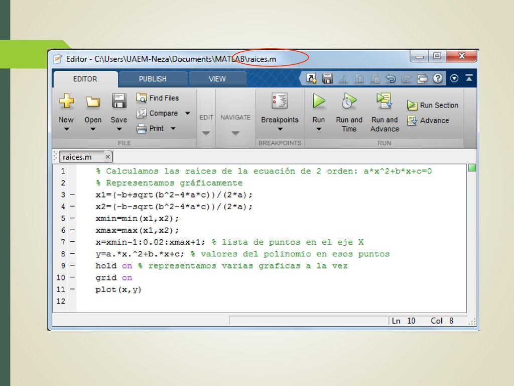Expand the Compare dropdown arrow

pyautogui.click(x=188, y=113)
